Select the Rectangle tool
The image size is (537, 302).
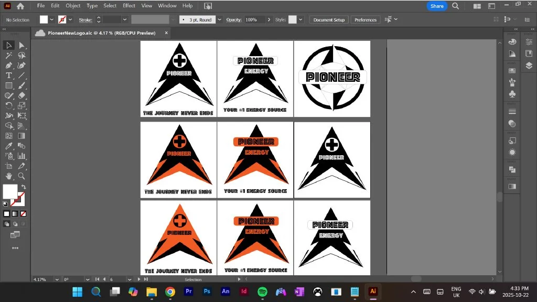click(x=8, y=85)
